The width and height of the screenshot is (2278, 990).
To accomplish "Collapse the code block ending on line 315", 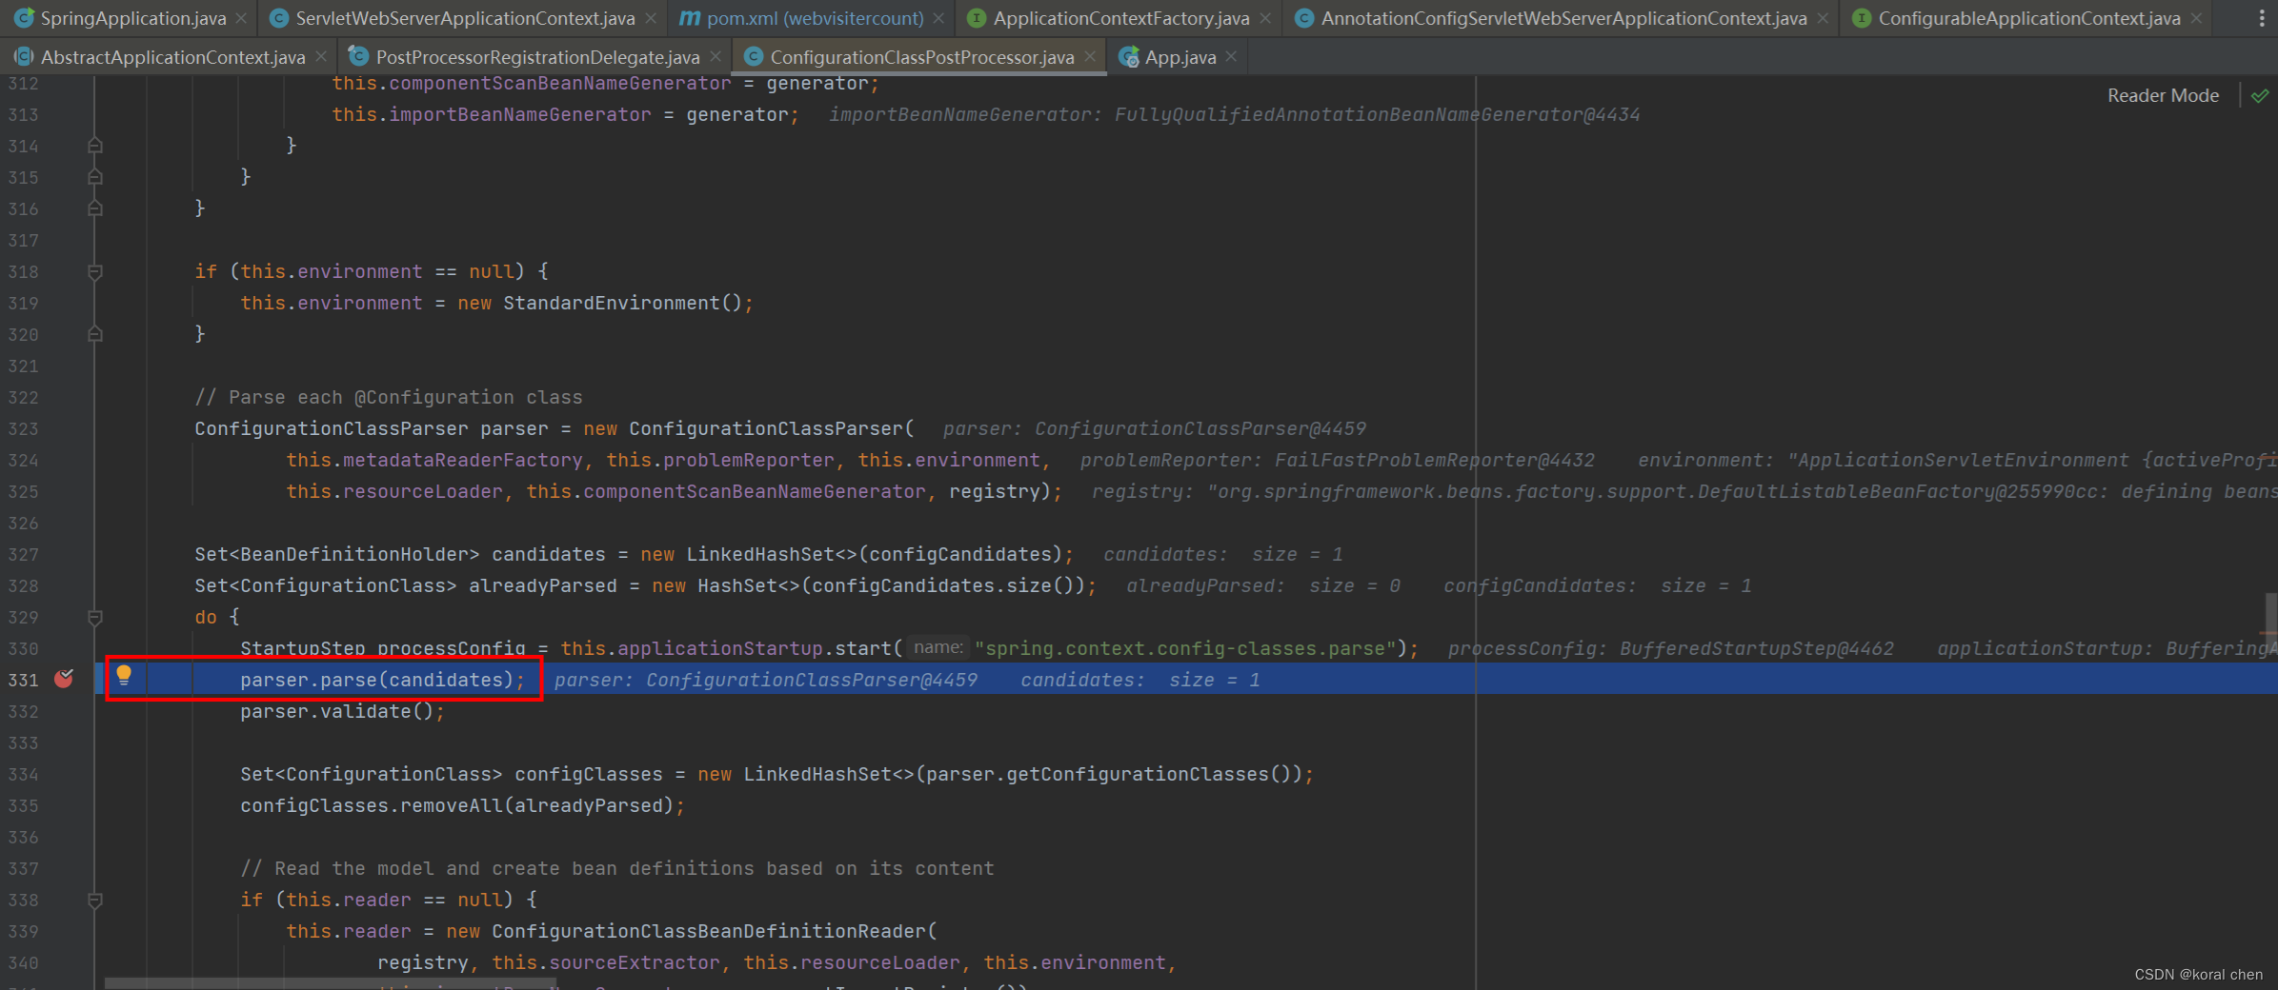I will (95, 177).
